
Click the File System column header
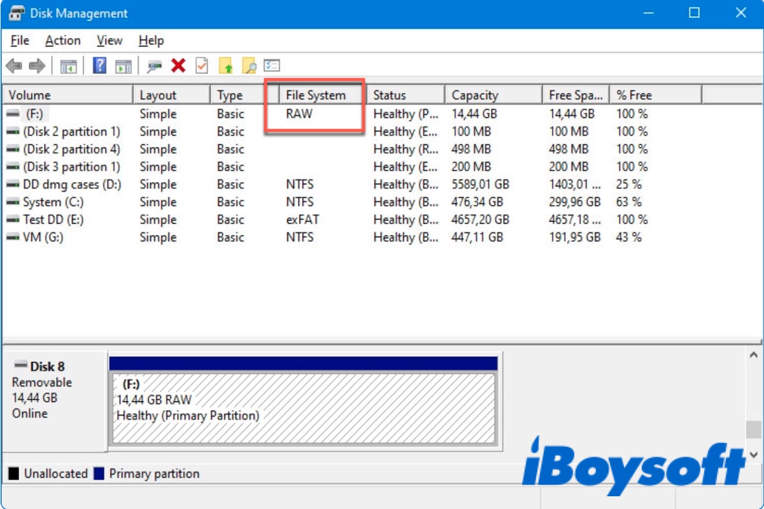click(318, 94)
